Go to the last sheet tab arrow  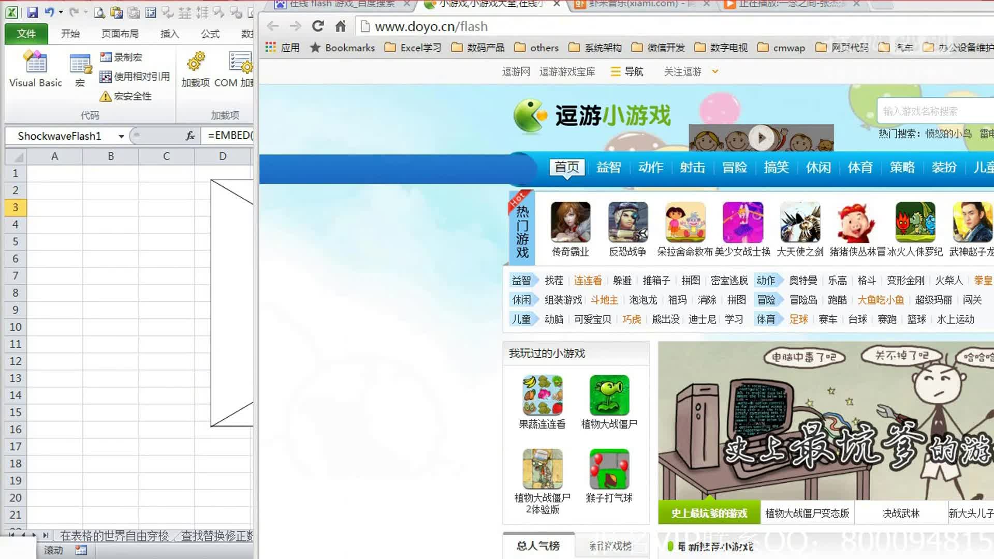(x=46, y=535)
